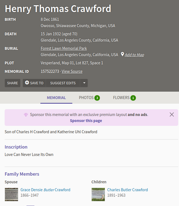Open Forest Lawn Memorial Park link
The image size is (179, 206).
coord(64,48)
